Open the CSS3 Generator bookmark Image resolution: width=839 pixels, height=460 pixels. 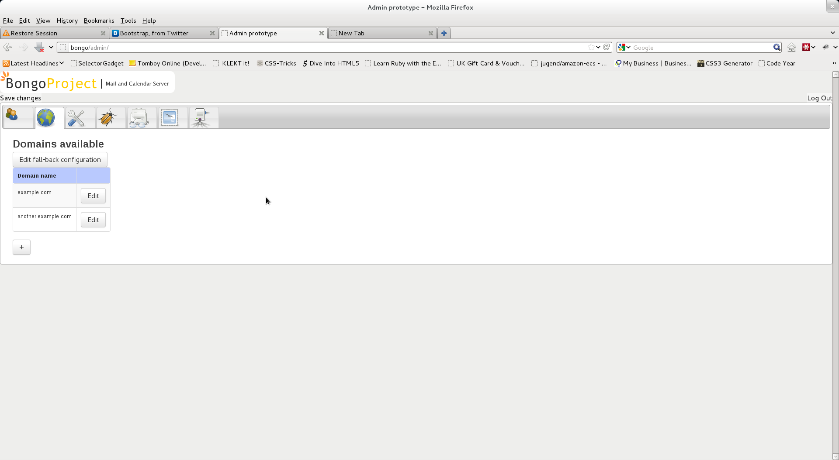tap(725, 63)
